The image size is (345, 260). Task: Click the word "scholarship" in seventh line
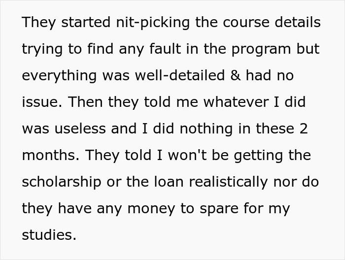62,182
